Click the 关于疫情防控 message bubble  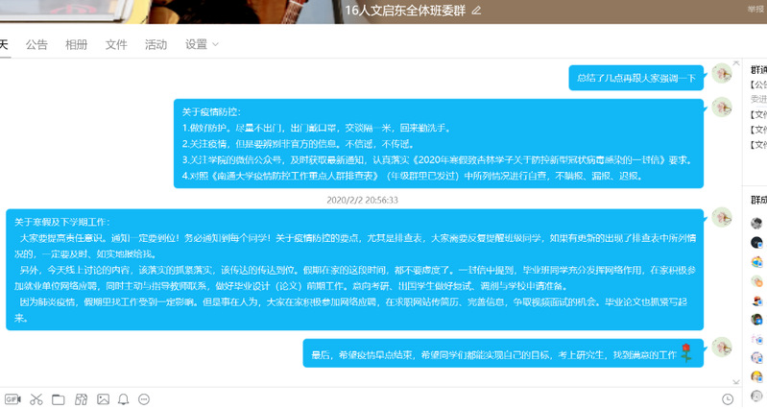(x=438, y=144)
